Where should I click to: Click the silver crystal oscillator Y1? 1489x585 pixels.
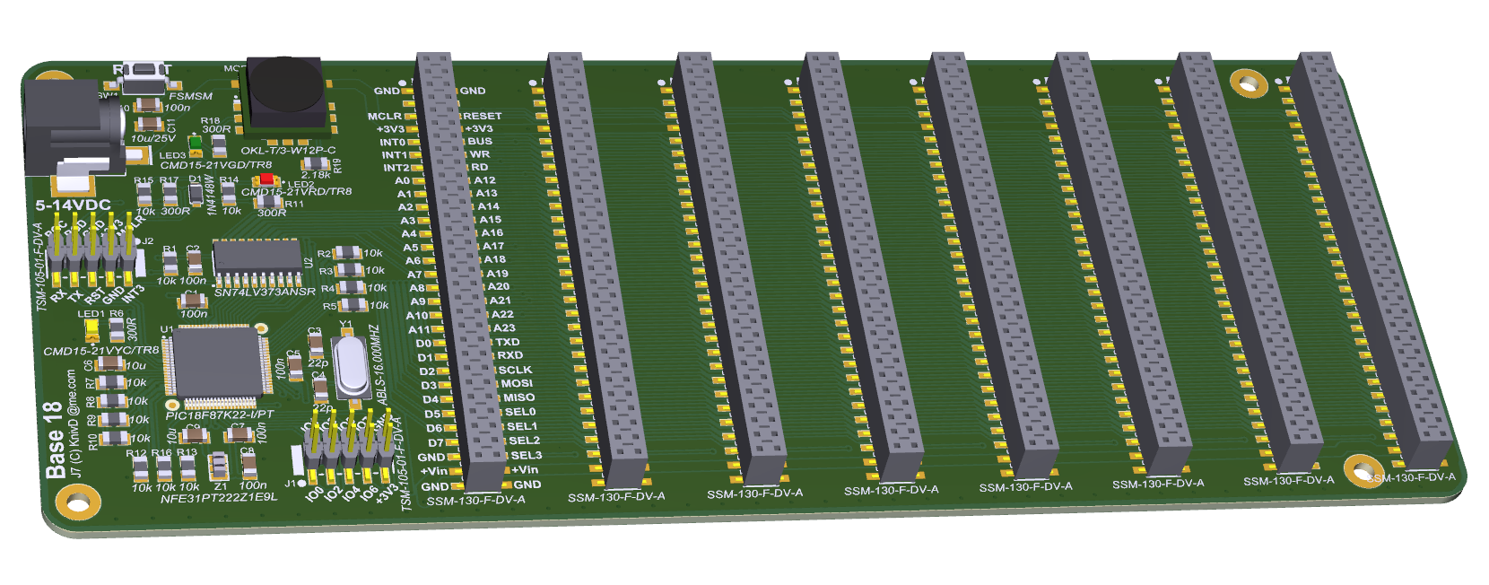352,366
